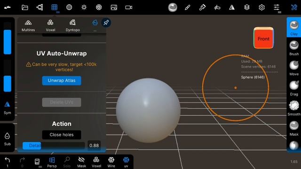301x169 pixels.
Task: Toggle the Sub subtract mode
Action: (x=8, y=139)
